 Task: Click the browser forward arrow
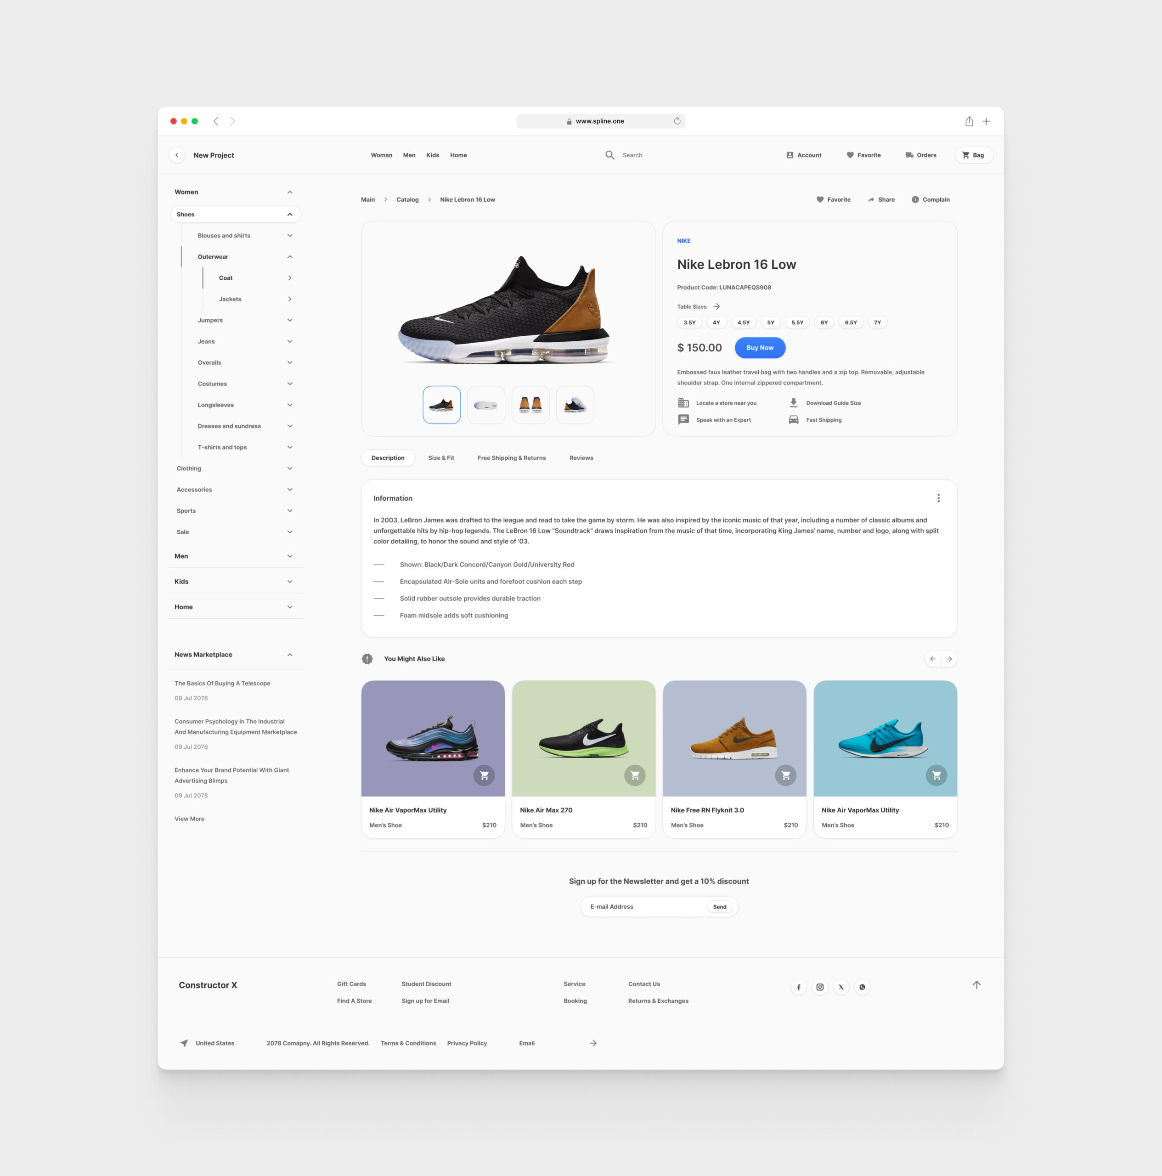click(232, 121)
